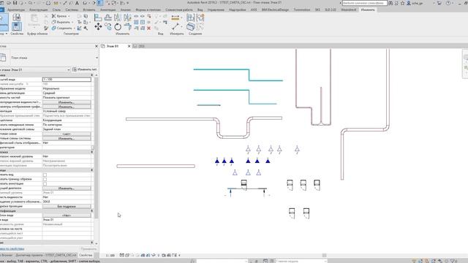Click the shopping cart app store icon
Screen dimensions: 468x263
439,3
